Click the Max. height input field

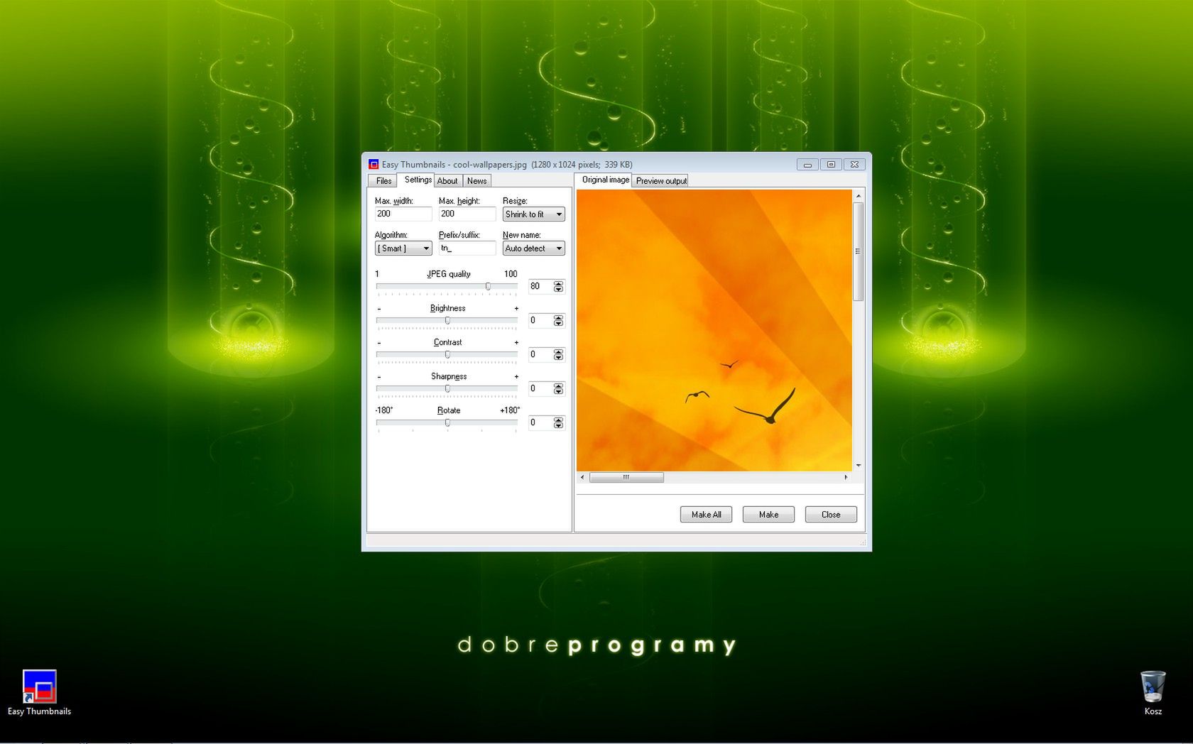467,214
